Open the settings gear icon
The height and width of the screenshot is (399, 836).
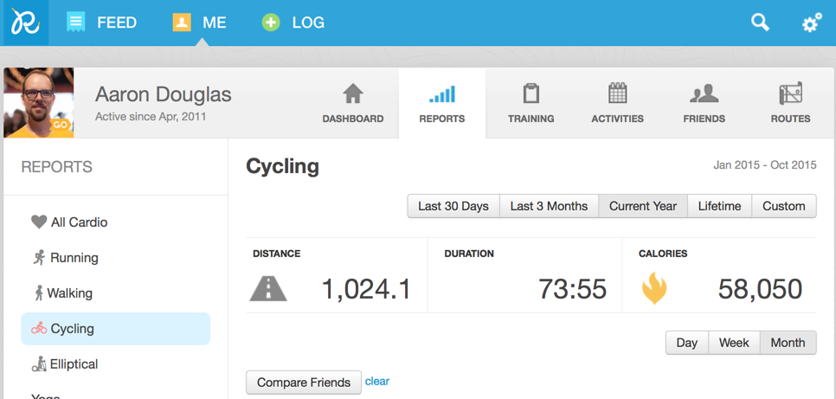(812, 23)
